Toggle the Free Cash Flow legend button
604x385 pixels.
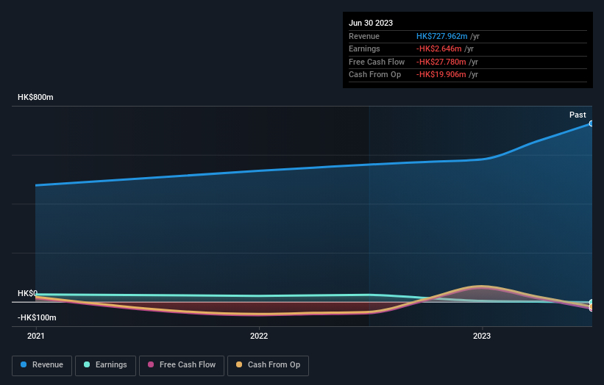[182, 365]
